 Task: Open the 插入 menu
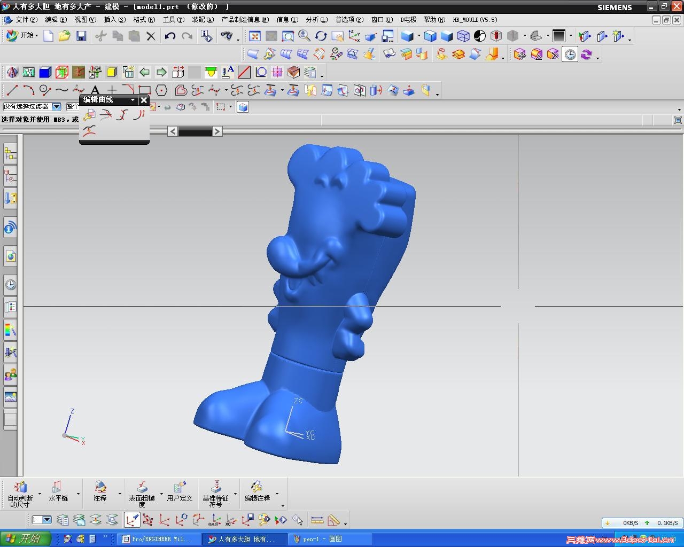coord(114,20)
